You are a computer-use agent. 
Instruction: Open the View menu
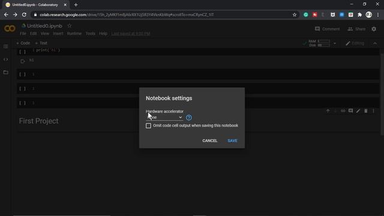[x=45, y=34]
